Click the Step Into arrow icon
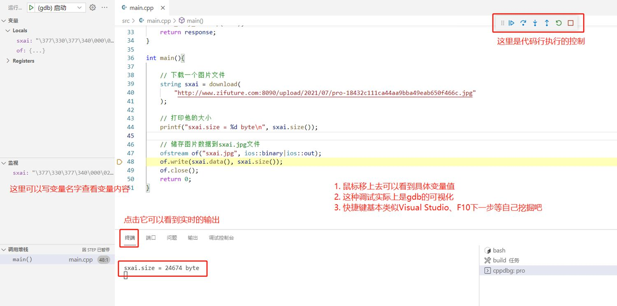This screenshot has width=617, height=306. (x=535, y=23)
